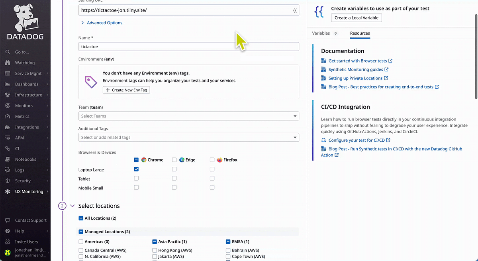Open Setting up Private Locations link

click(355, 78)
